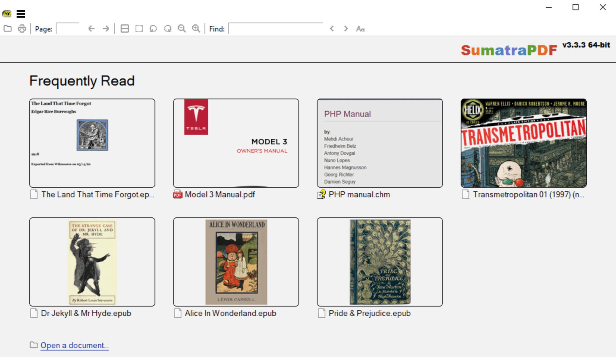Click the Page number input field

point(68,29)
